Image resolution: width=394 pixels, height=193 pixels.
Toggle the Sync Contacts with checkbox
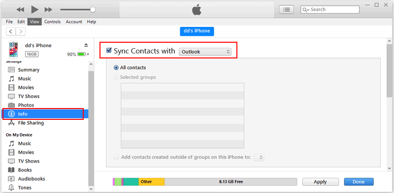point(109,51)
